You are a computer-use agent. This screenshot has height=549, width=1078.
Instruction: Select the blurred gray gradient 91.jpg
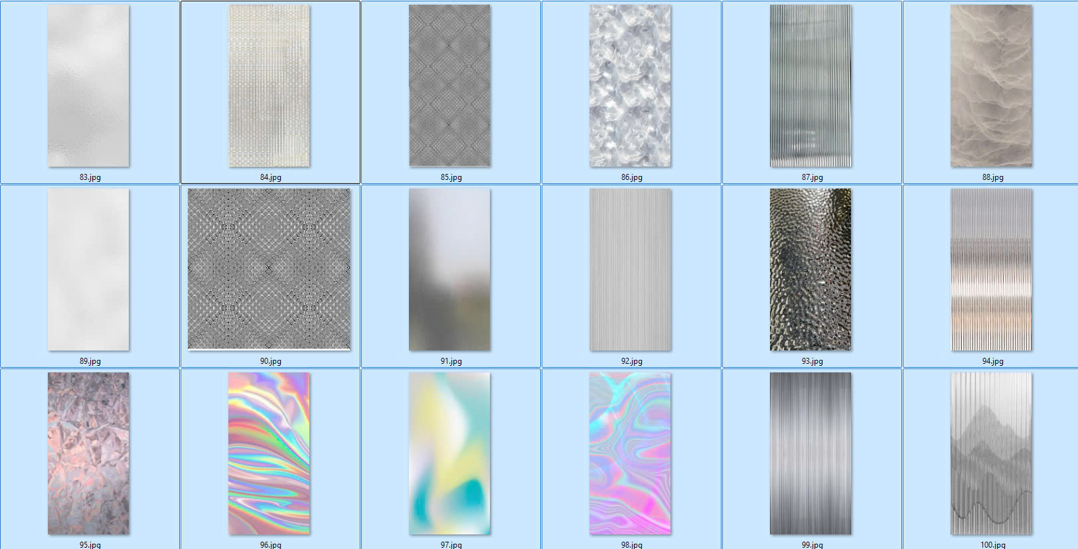tap(449, 270)
